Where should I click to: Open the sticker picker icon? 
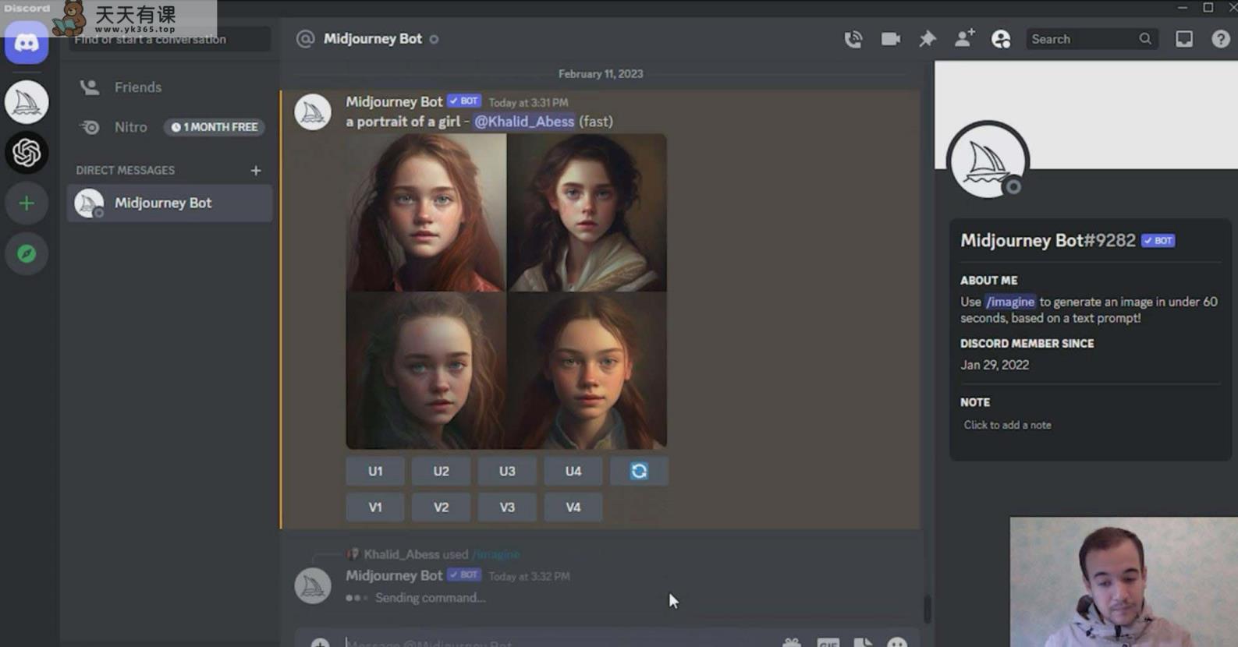(863, 643)
